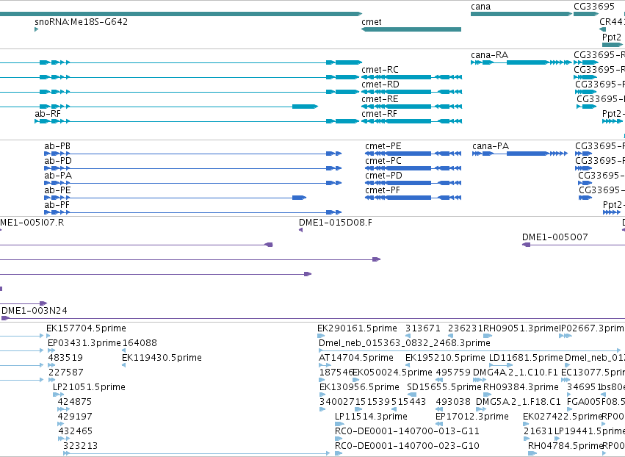Viewport: 625px width, 457px height.
Task: Select the 429197 EST label
Action: tap(75, 417)
